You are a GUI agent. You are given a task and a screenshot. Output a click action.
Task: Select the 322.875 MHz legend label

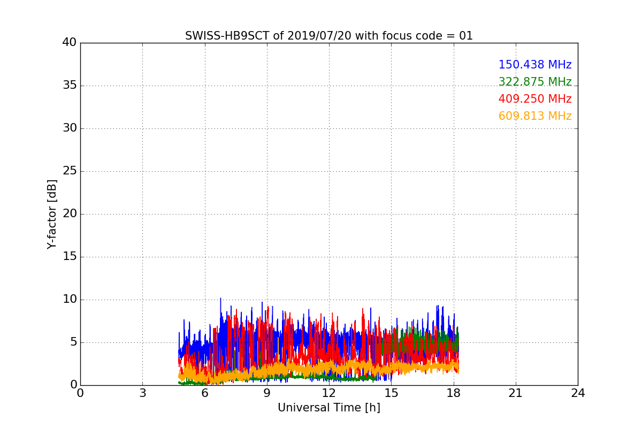(x=535, y=82)
